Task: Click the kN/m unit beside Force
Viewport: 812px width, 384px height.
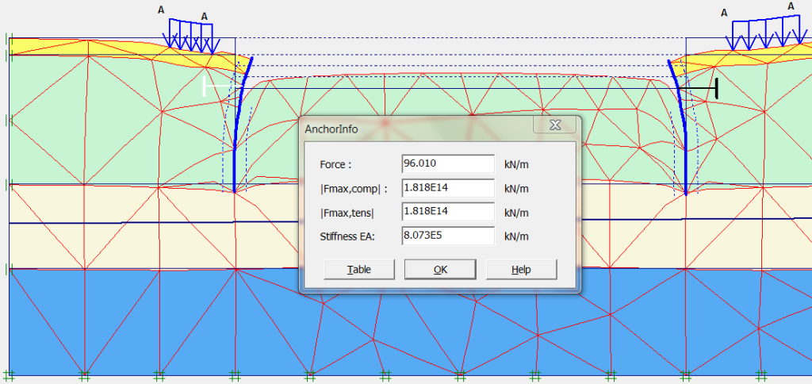Action: pos(516,165)
